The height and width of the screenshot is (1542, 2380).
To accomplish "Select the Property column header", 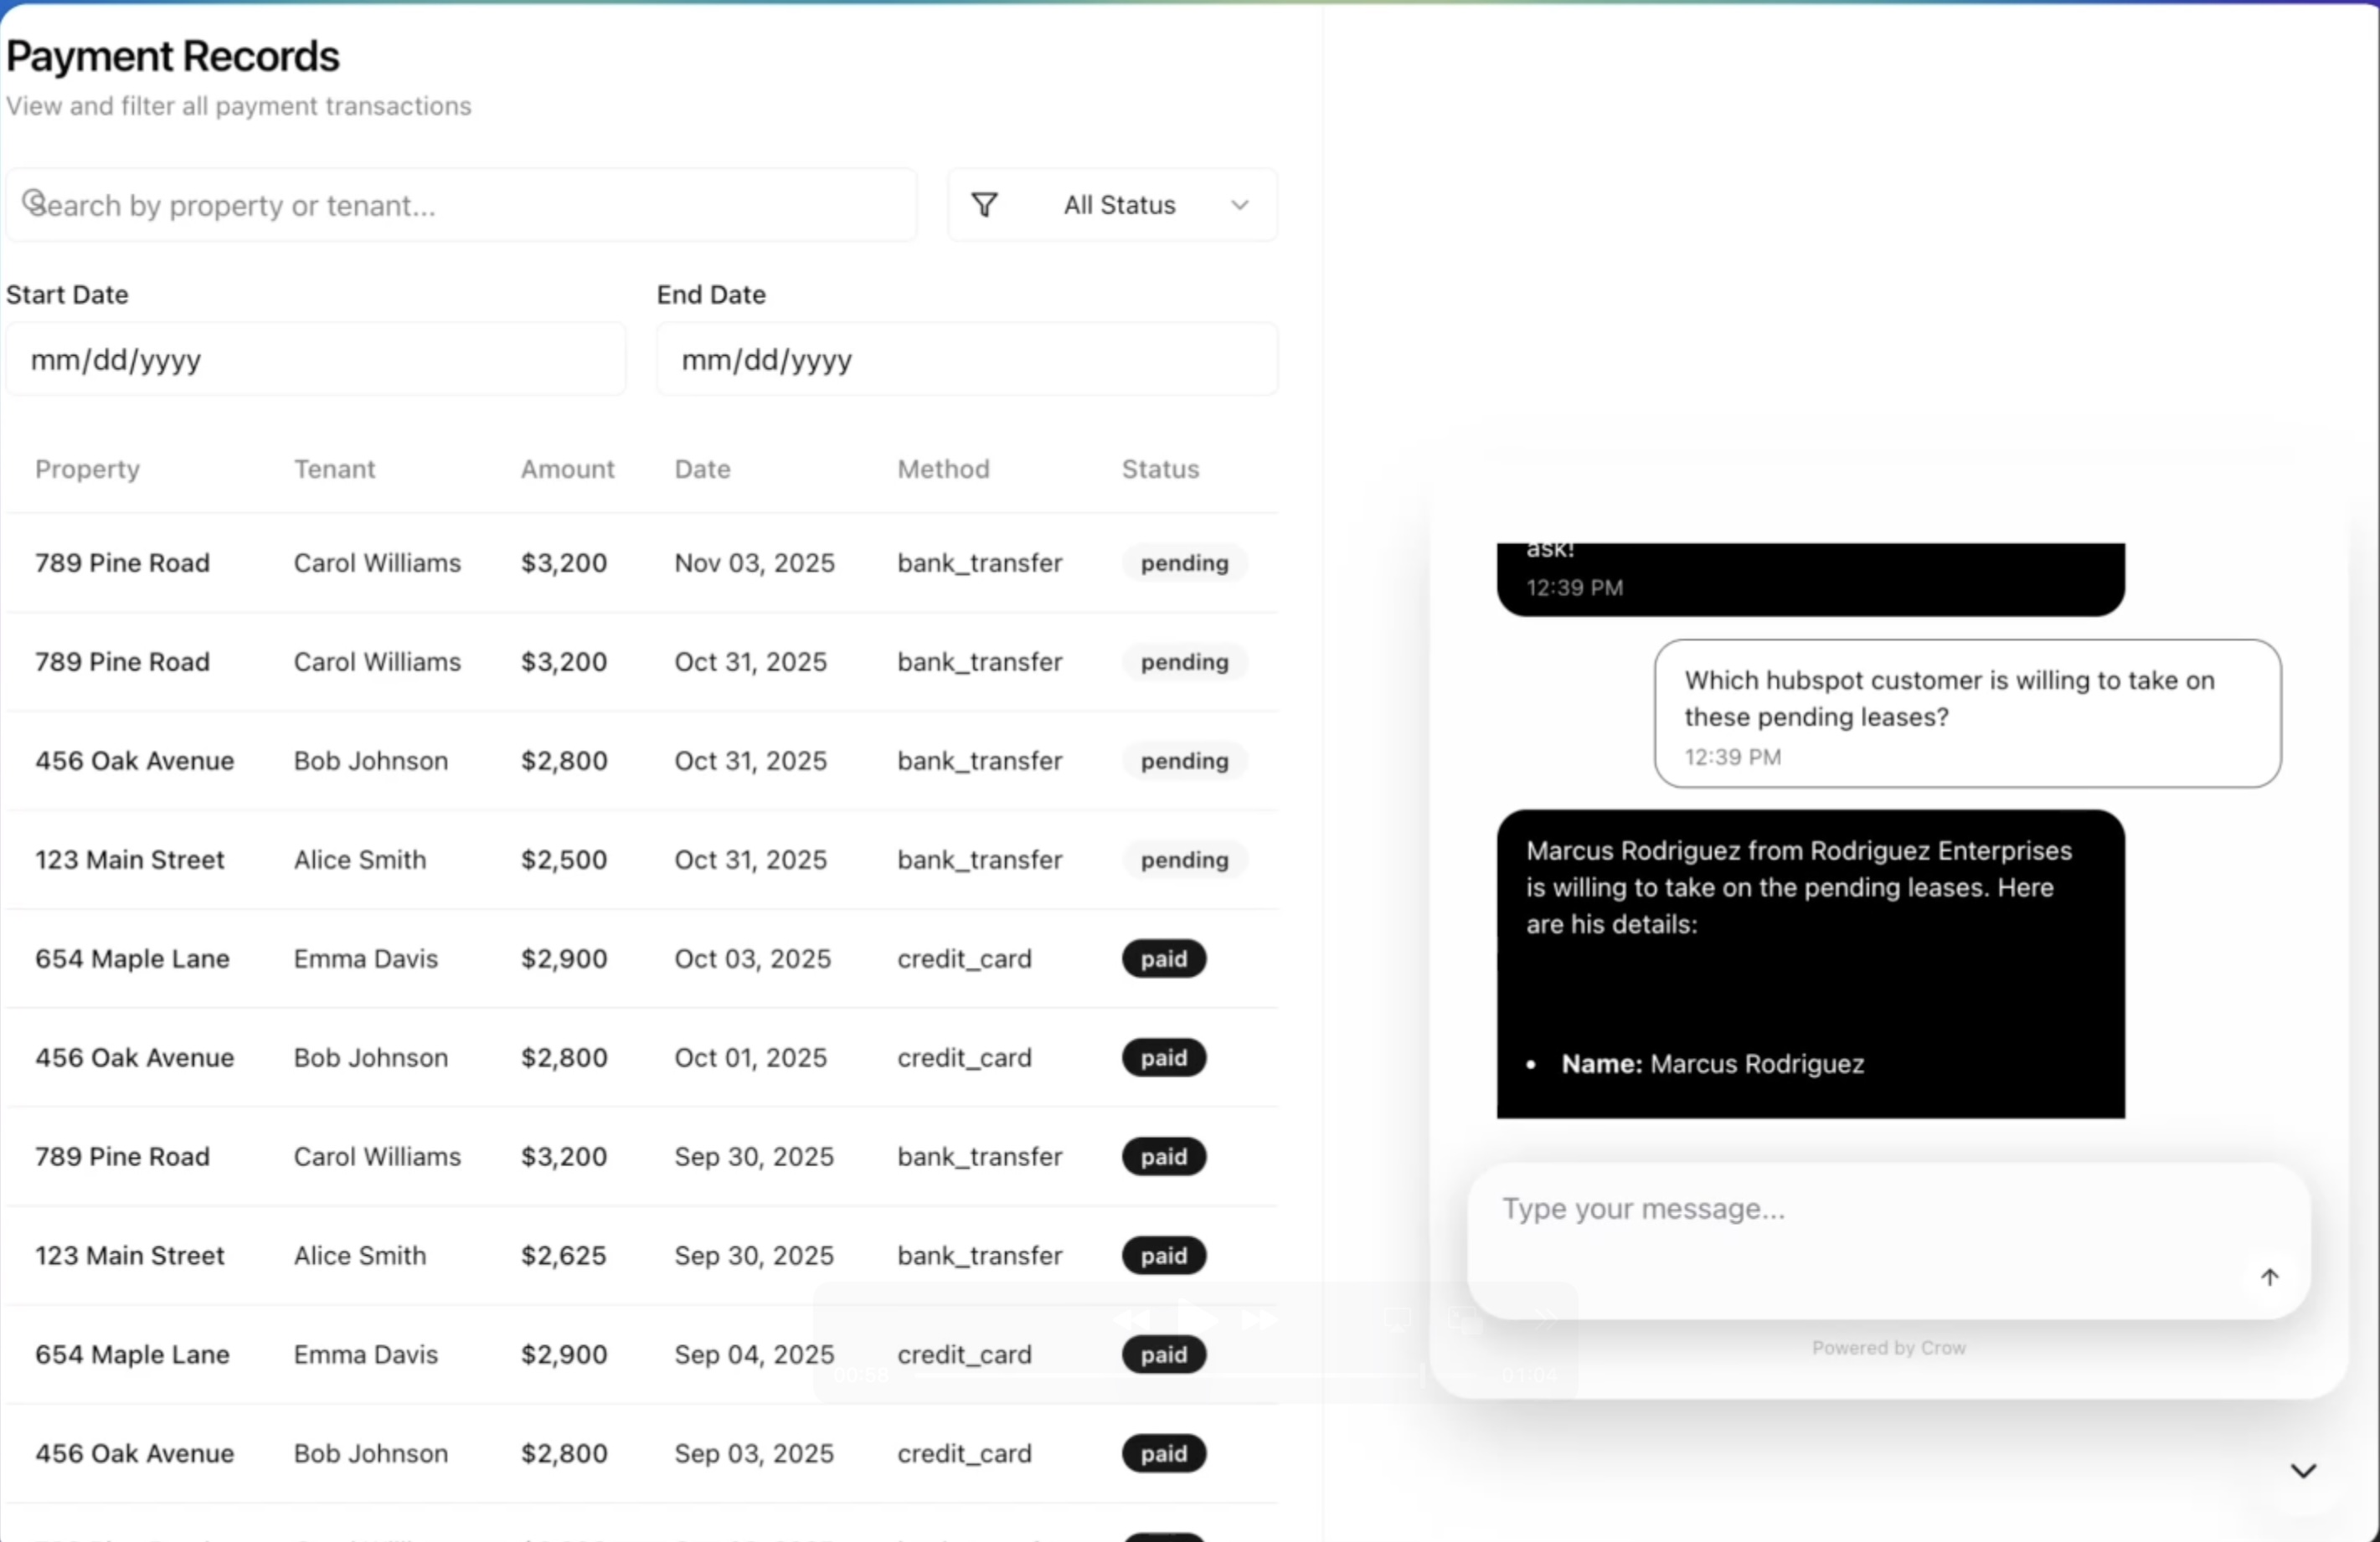I will (x=86, y=469).
